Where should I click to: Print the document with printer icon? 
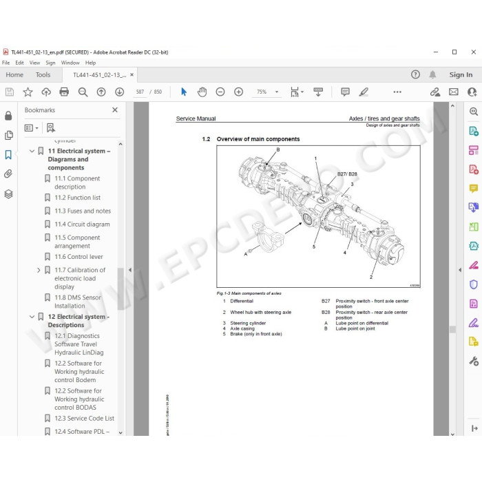[64, 92]
